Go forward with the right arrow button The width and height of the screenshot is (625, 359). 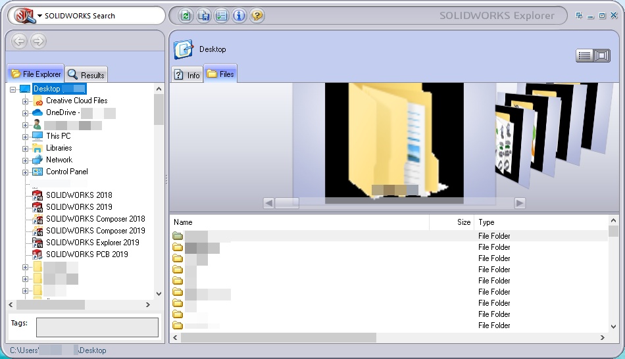(x=38, y=41)
